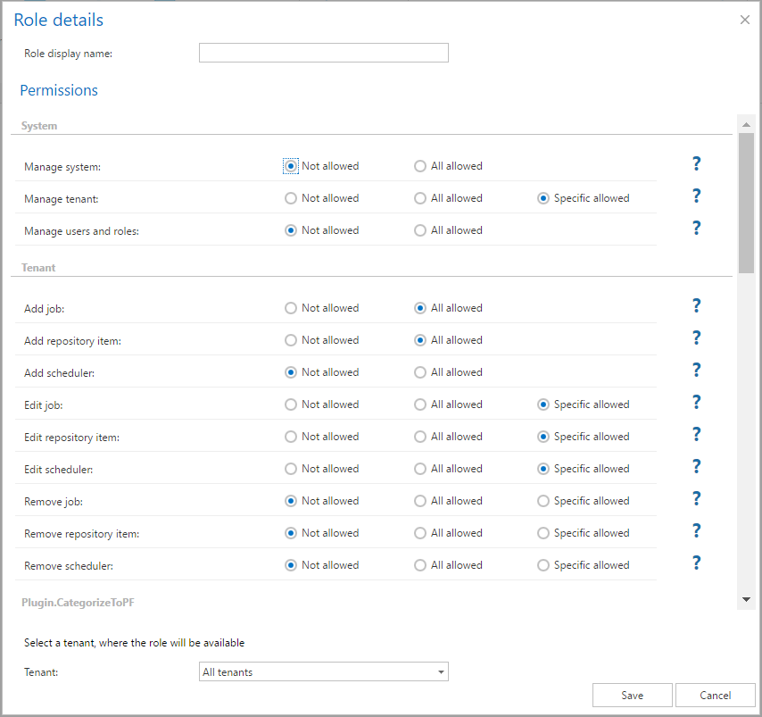Click help icon for Manage system
762x717 pixels.
tap(697, 163)
